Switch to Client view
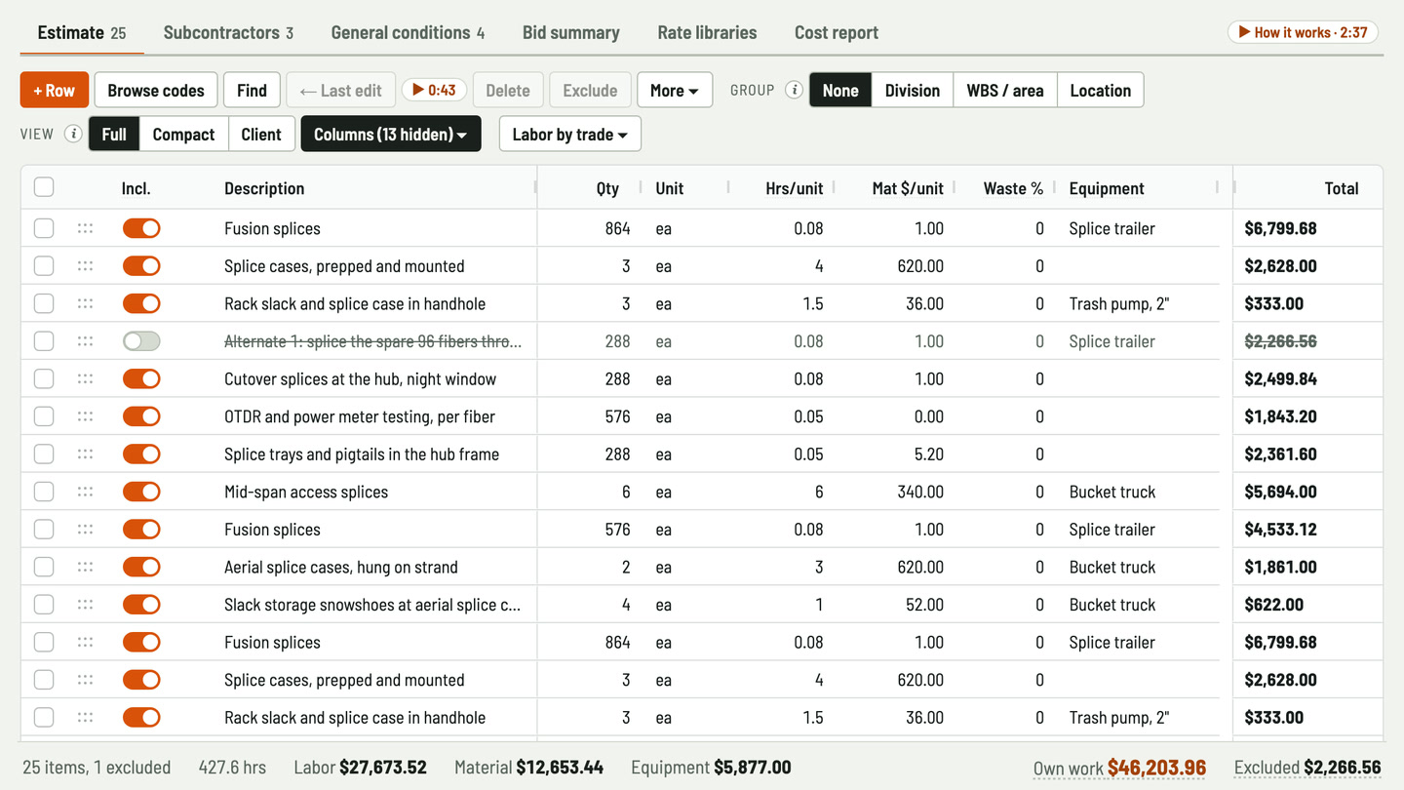Viewport: 1404px width, 790px height. click(261, 134)
